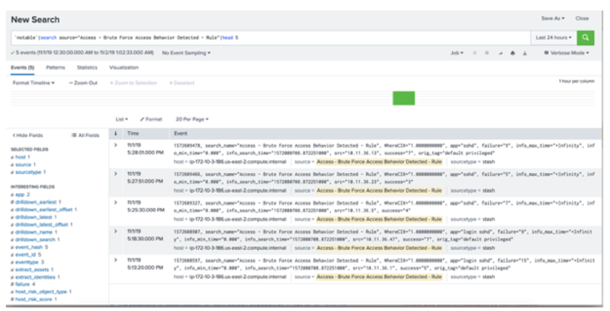The image size is (610, 311).
Task: Click the info 'i' column header
Action: [x=116, y=133]
